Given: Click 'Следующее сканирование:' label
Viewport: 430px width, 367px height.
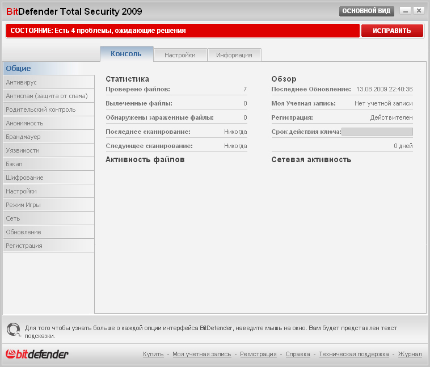Looking at the screenshot, I should [149, 146].
